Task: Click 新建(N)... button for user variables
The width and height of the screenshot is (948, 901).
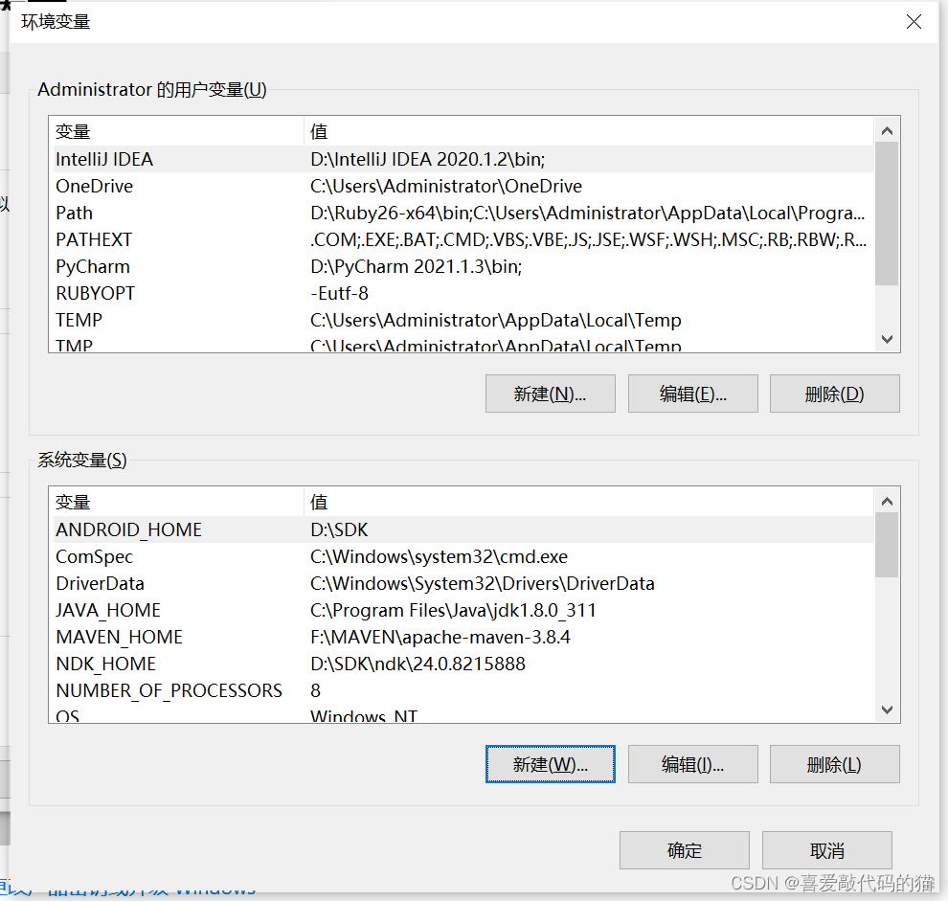Action: [551, 394]
